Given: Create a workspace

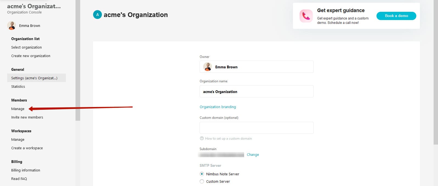Looking at the screenshot, I should pos(27,148).
